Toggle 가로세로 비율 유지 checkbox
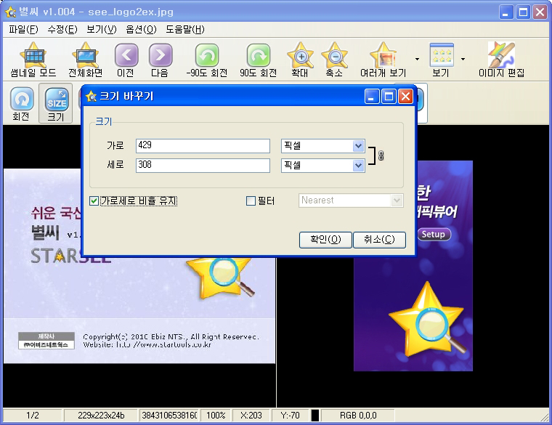This screenshot has width=552, height=425. (94, 201)
